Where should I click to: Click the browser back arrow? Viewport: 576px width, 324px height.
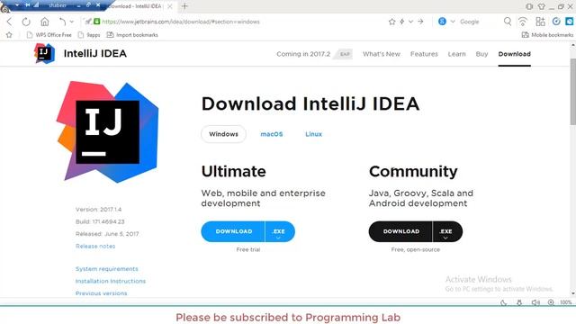(10, 22)
